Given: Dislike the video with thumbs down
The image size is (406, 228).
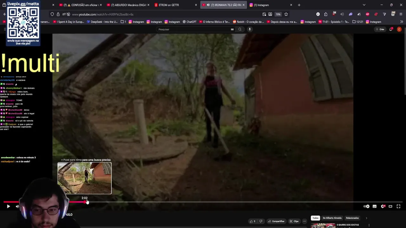Looking at the screenshot, I should (x=261, y=221).
